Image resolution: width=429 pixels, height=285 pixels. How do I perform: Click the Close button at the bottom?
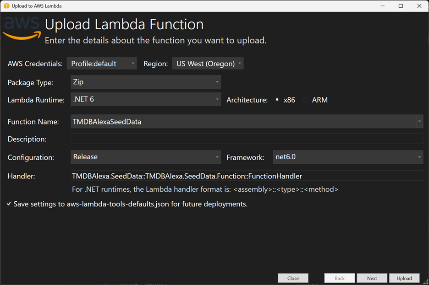(293, 278)
